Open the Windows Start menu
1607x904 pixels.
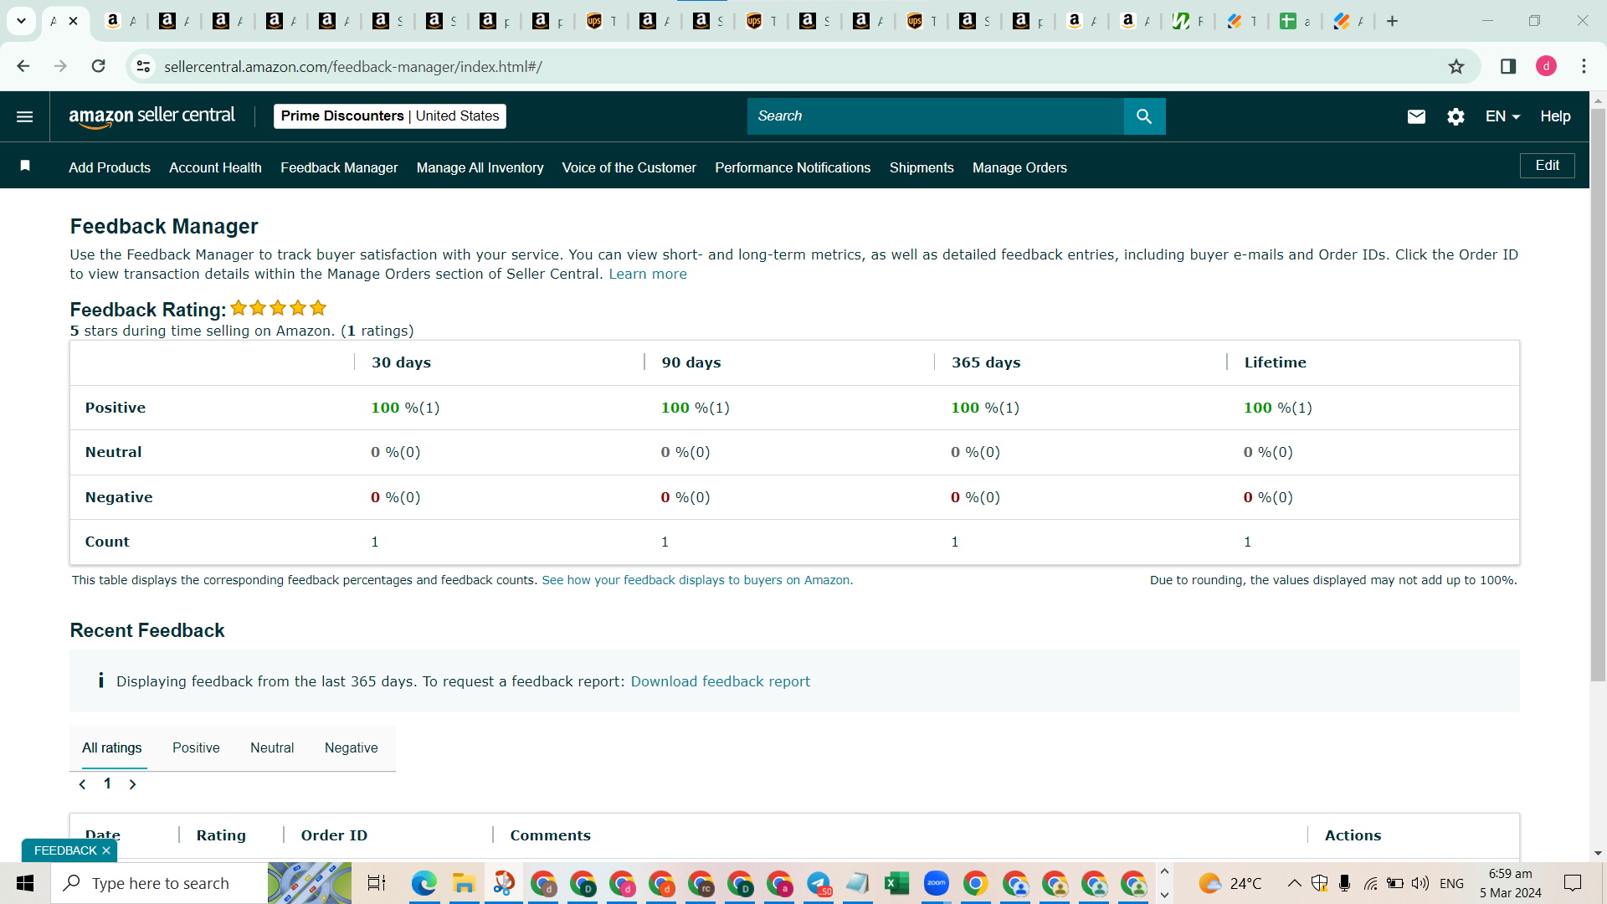25,883
